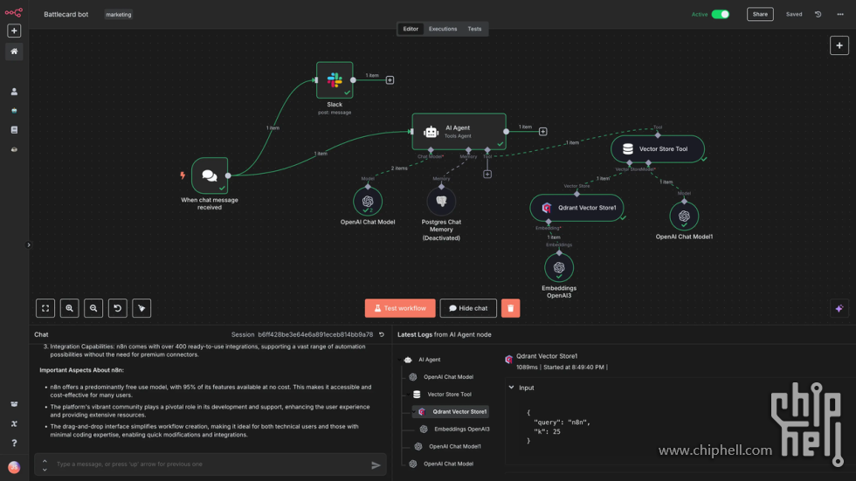Click the marketing tag
856x481 pixels.
tap(119, 15)
